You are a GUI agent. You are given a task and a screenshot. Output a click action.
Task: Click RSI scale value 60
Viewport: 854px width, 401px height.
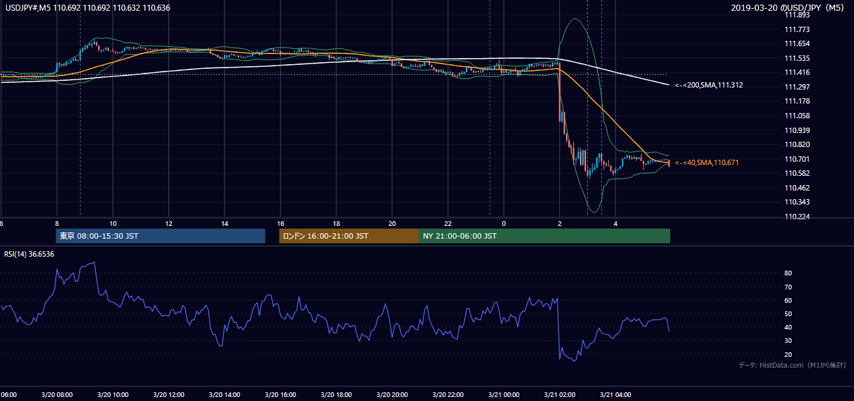point(789,300)
